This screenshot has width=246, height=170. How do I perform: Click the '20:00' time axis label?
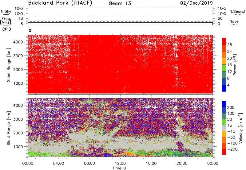click(x=182, y=164)
